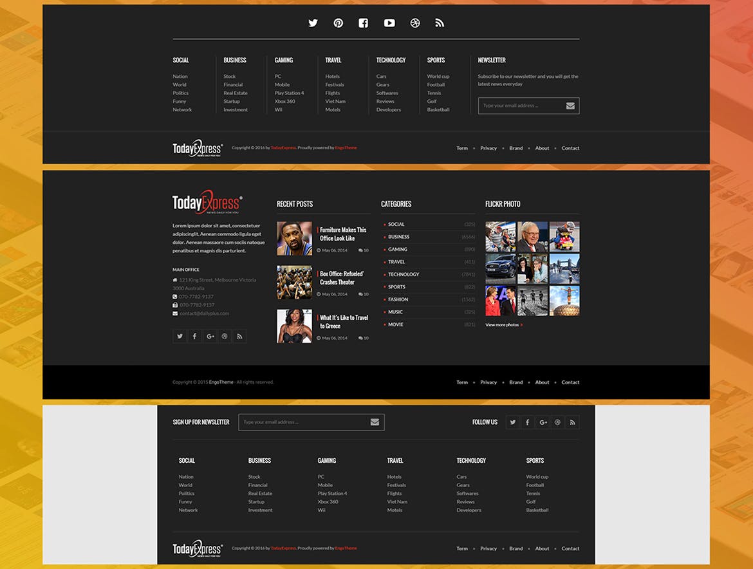
Task: Select the MUSIC category entry
Action: (x=395, y=312)
